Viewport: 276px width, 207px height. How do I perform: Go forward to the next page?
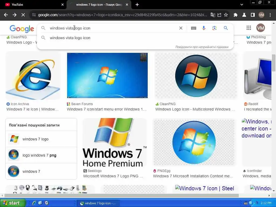click(15, 15)
